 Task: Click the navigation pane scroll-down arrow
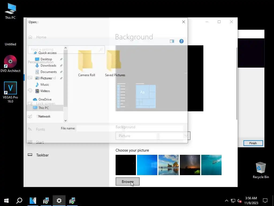point(66,120)
